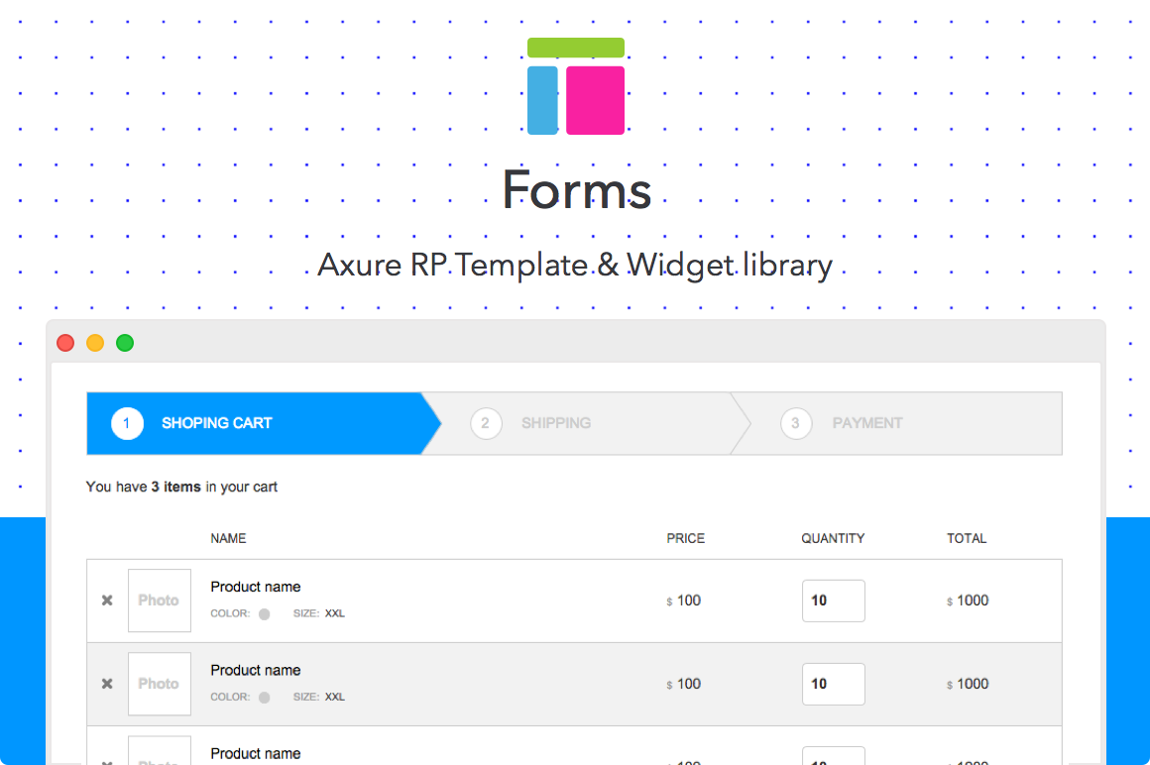Sort by the PRICE column header

coord(685,539)
